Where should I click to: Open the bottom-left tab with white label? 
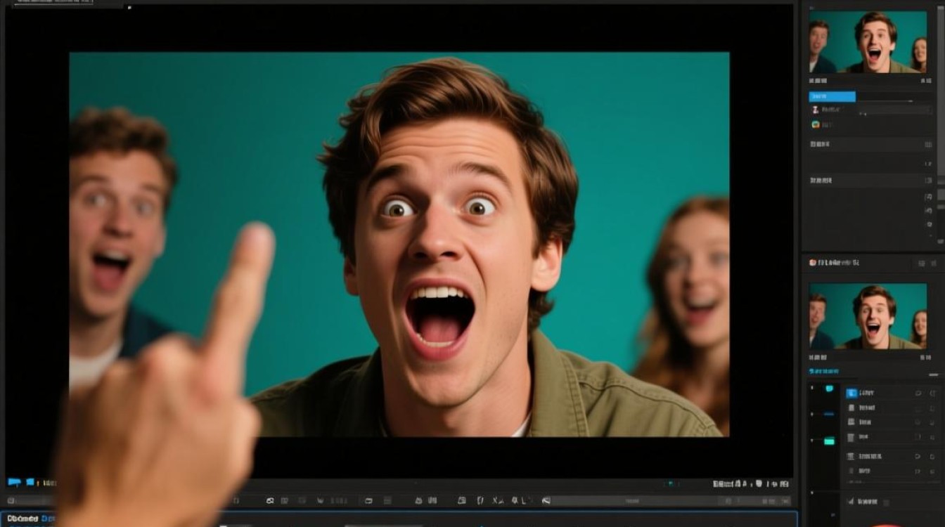[22, 519]
